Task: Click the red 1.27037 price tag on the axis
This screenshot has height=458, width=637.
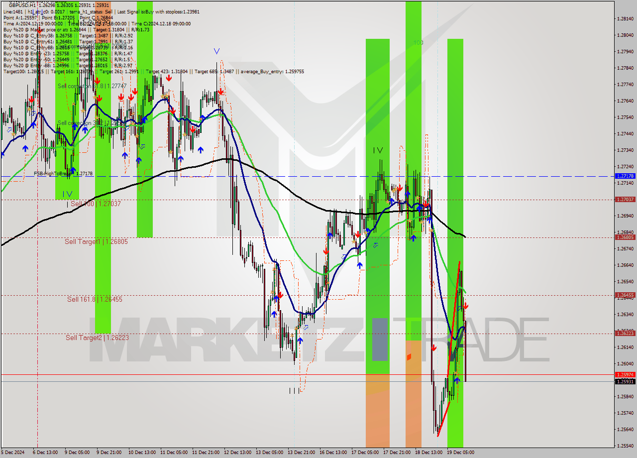Action: [x=625, y=200]
